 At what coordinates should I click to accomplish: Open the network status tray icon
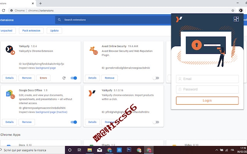(x=227, y=150)
